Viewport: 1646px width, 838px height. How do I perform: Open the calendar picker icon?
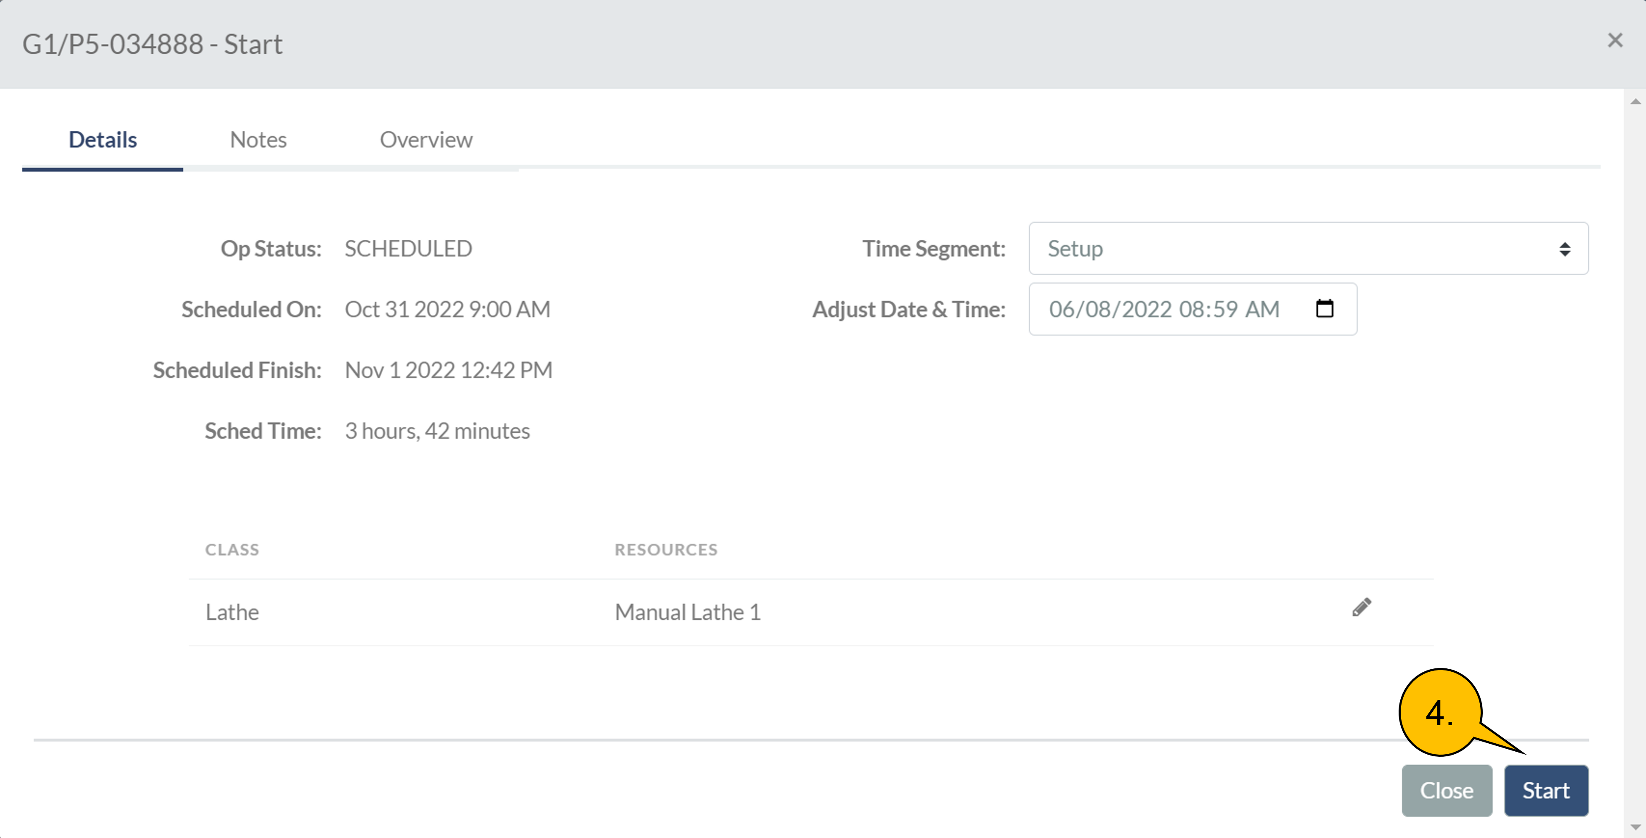1325,309
